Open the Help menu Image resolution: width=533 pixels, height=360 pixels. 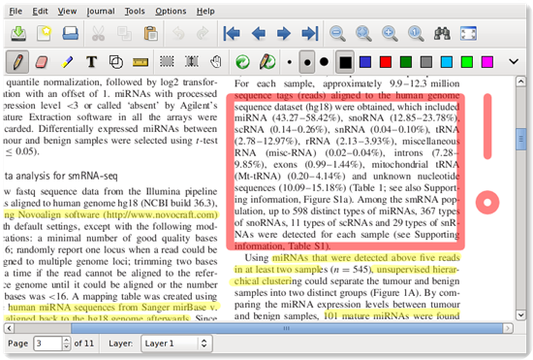click(x=205, y=12)
